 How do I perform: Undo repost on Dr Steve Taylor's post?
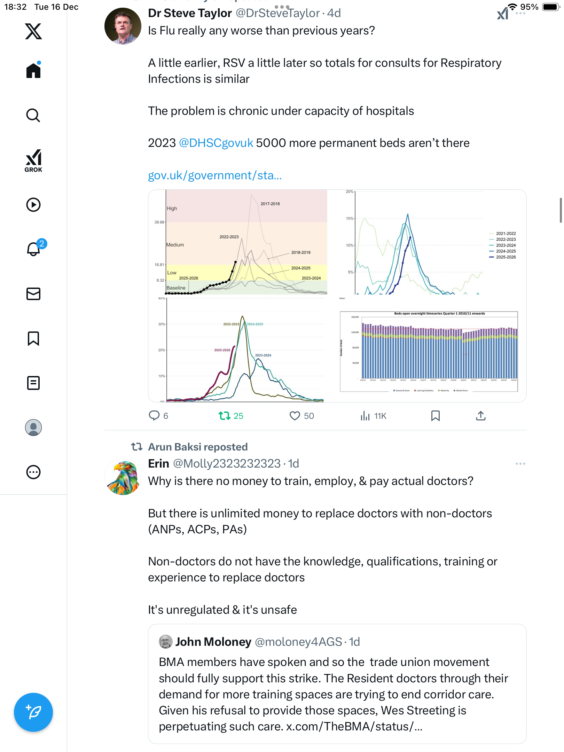pyautogui.click(x=225, y=416)
